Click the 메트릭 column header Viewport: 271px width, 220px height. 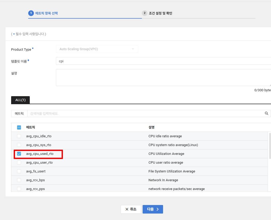click(x=31, y=127)
